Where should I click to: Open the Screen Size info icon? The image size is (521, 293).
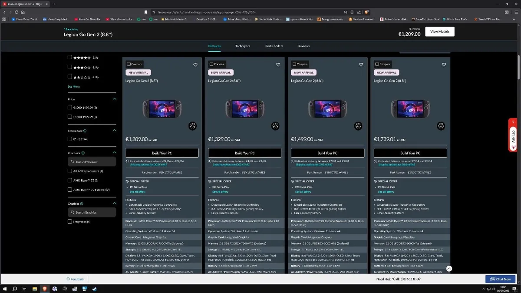85,131
